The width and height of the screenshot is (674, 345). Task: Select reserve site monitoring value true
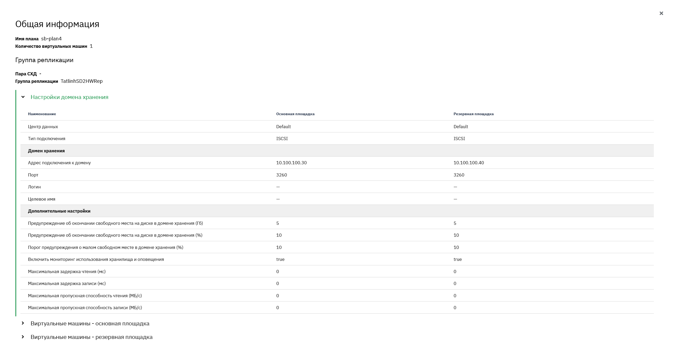(457, 259)
